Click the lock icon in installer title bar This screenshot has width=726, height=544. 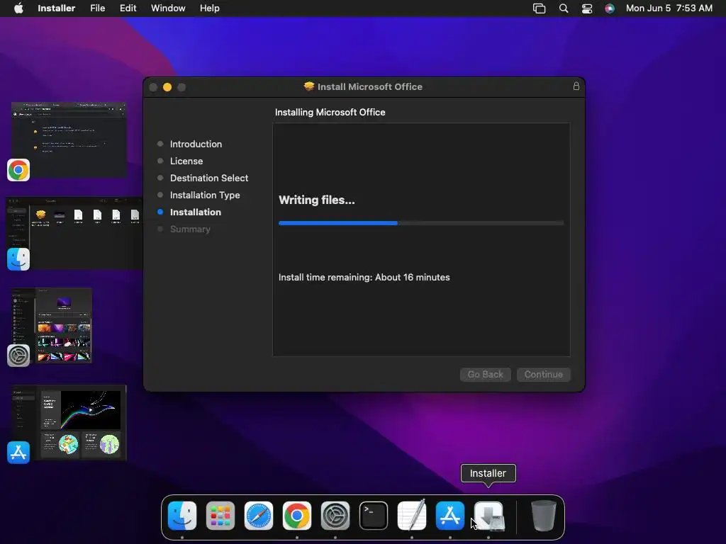click(x=576, y=86)
